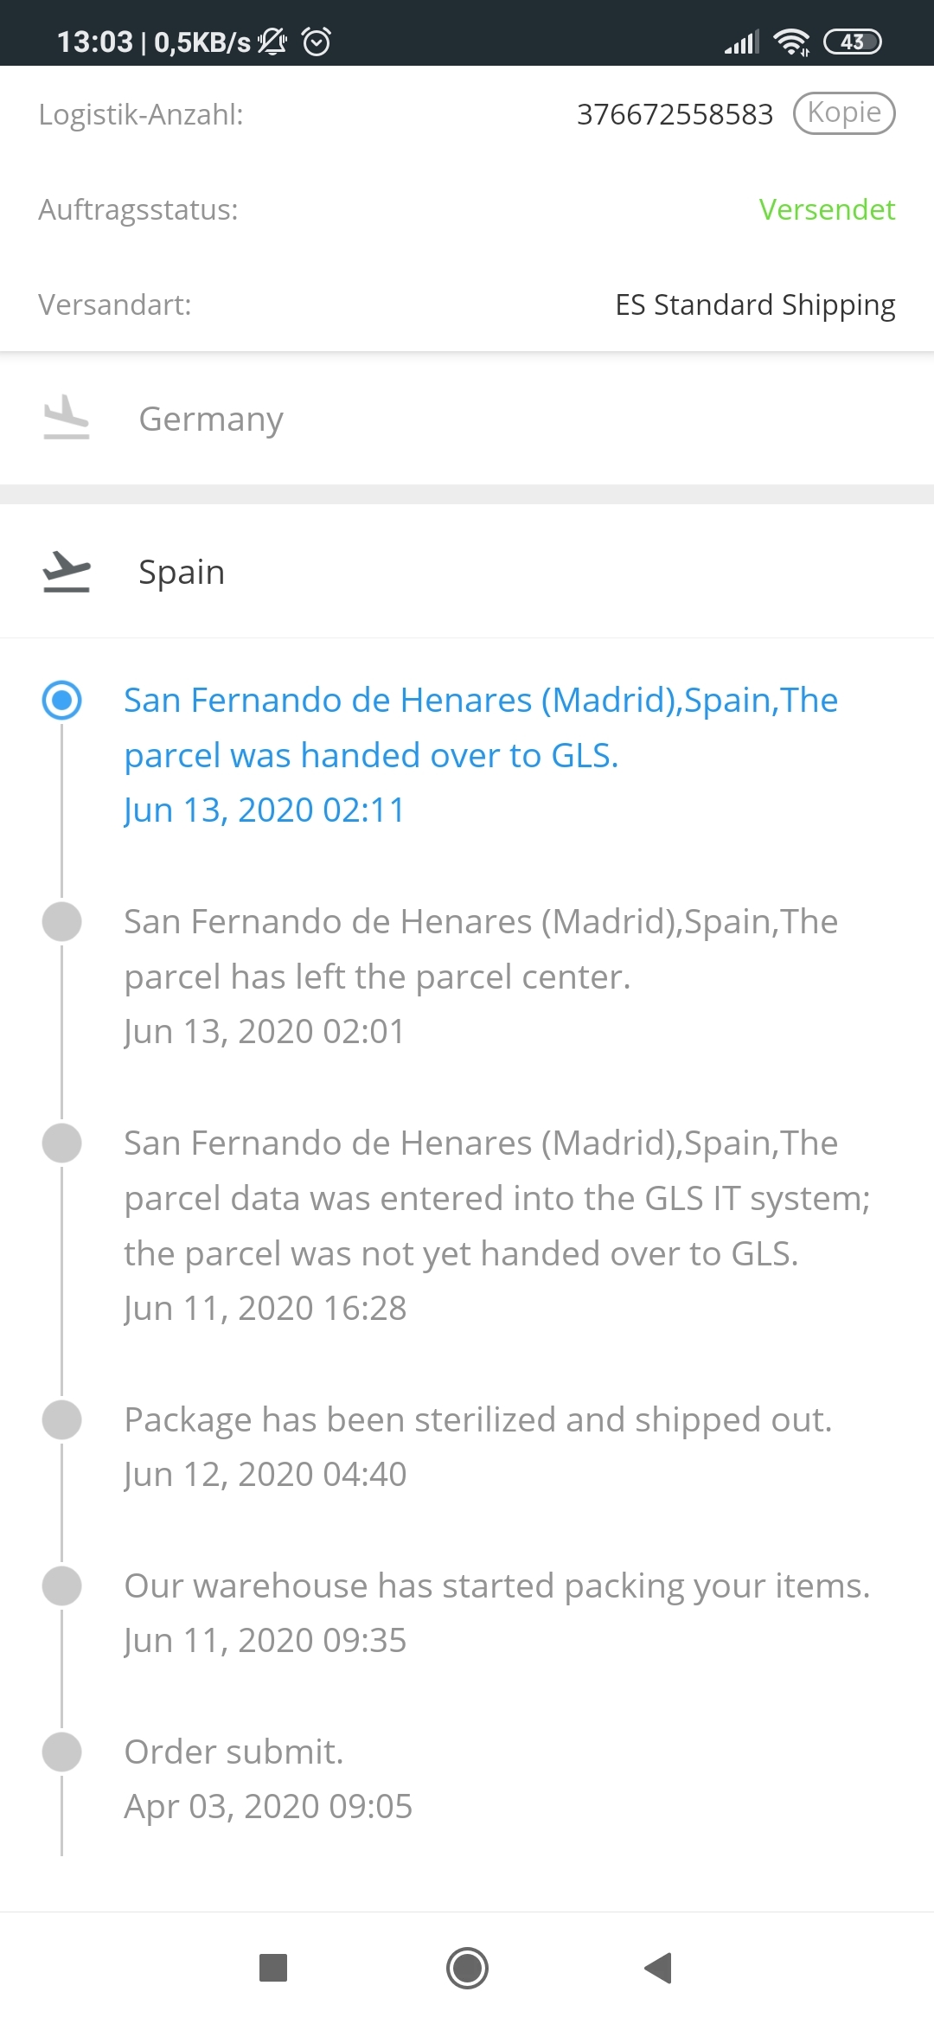Tap the Kopie button next to tracking number
The image size is (934, 2024).
point(844,113)
